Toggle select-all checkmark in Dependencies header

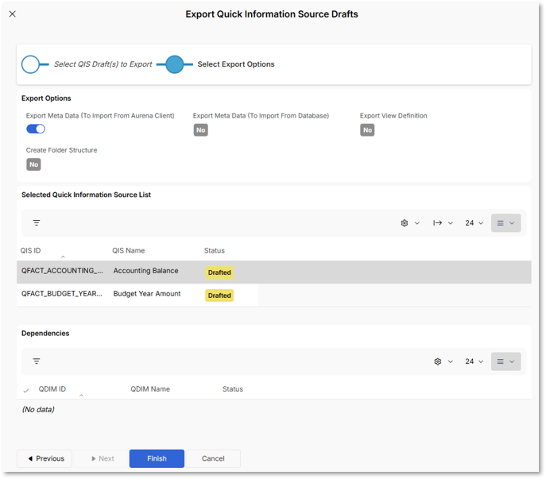tap(26, 391)
